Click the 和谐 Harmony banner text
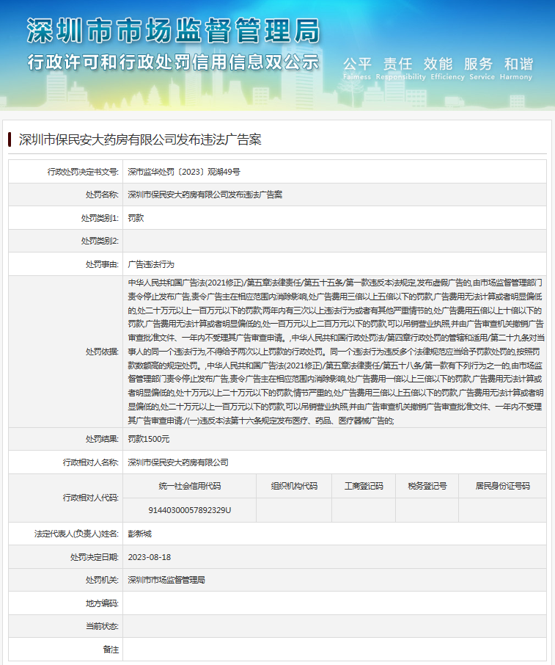This screenshot has width=555, height=665. pos(516,69)
